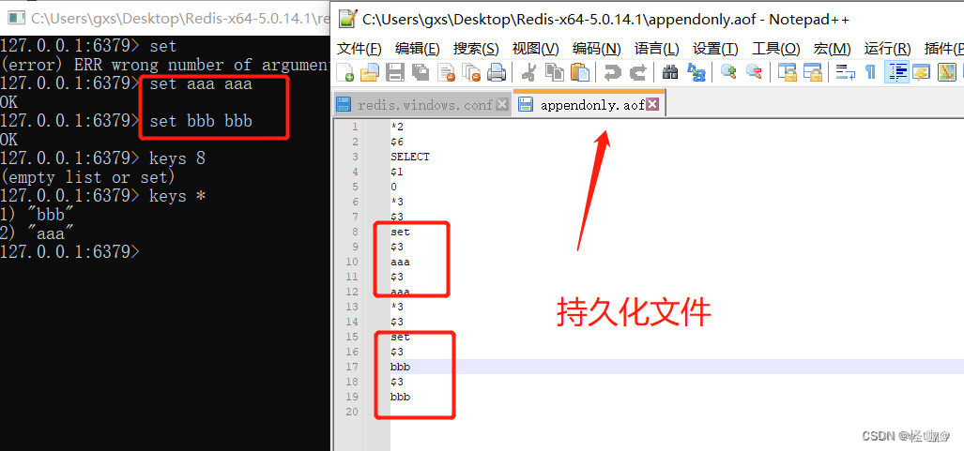Open 运行(R) menu
The width and height of the screenshot is (964, 451).
pyautogui.click(x=887, y=49)
